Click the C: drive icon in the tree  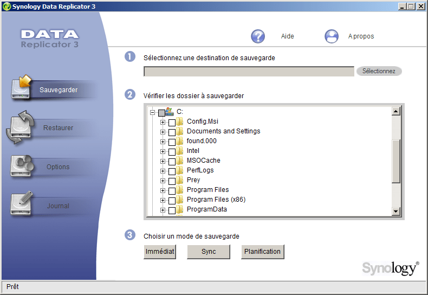click(x=170, y=112)
